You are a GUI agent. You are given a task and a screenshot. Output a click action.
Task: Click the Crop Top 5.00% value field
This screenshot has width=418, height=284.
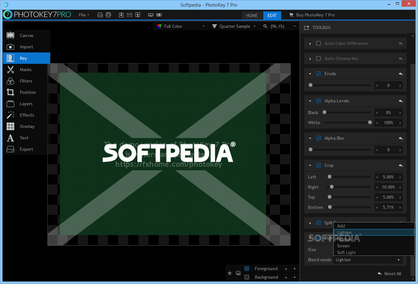pos(388,197)
